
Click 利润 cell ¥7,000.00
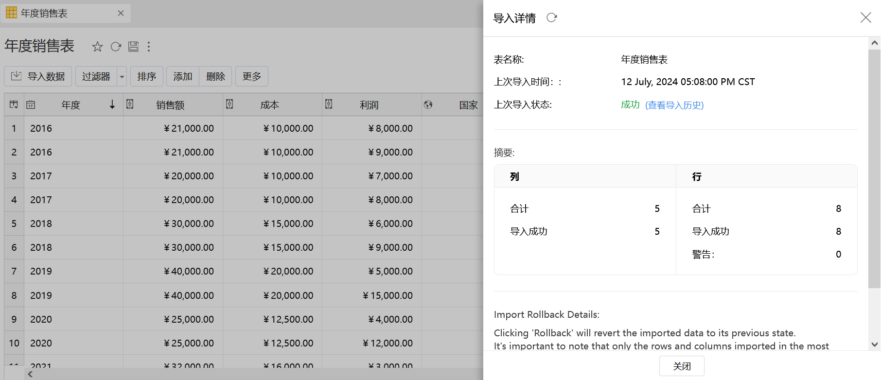[372, 176]
